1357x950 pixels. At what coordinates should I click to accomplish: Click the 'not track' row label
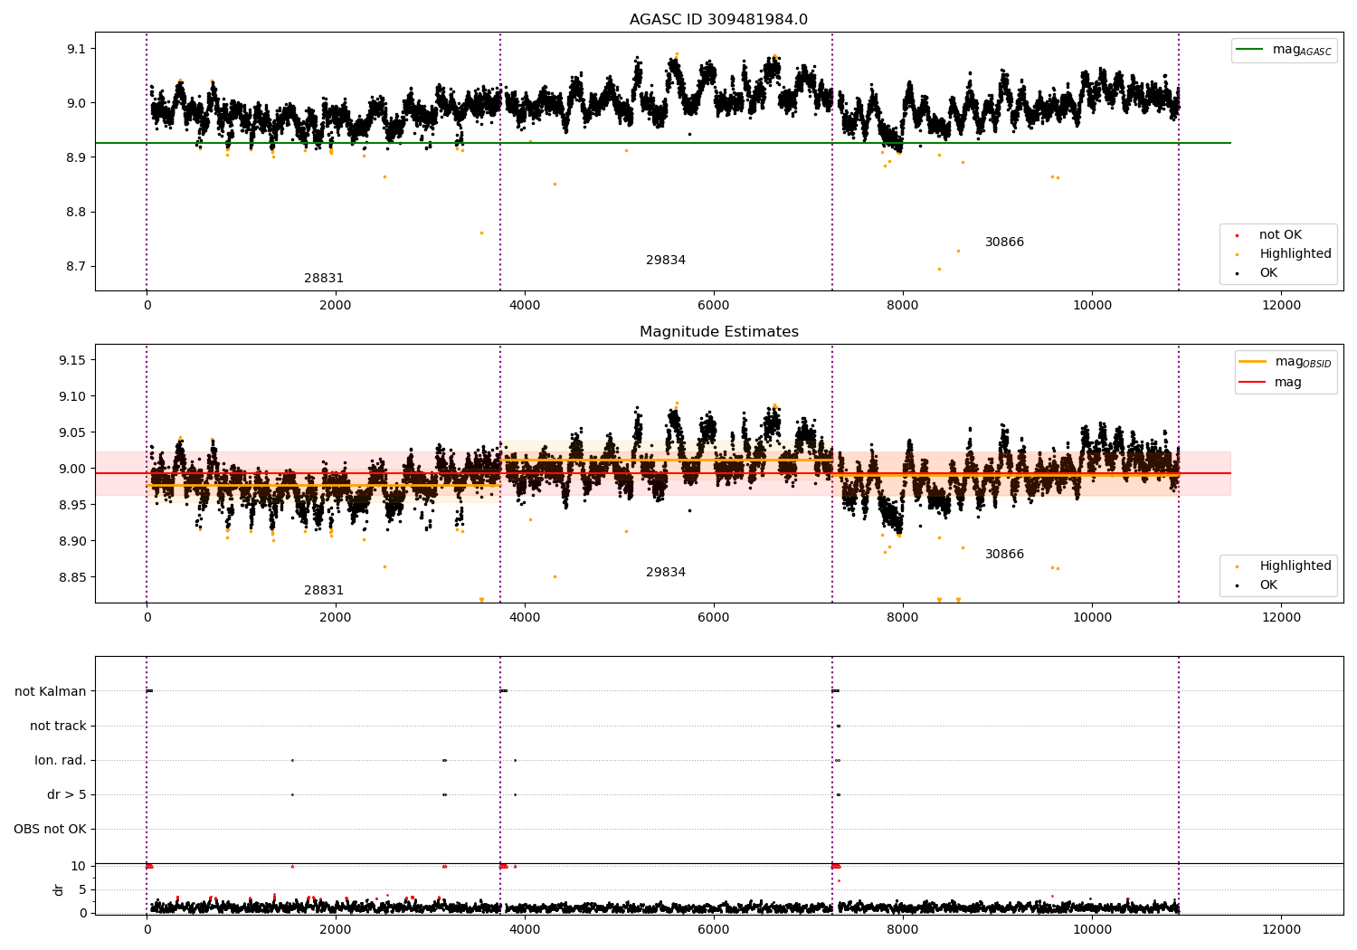click(x=58, y=726)
